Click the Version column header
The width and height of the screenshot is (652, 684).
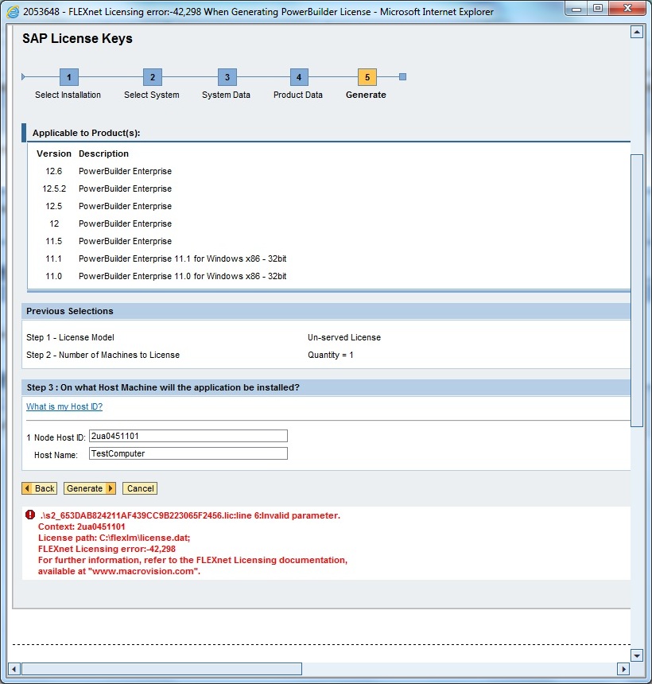pos(53,154)
